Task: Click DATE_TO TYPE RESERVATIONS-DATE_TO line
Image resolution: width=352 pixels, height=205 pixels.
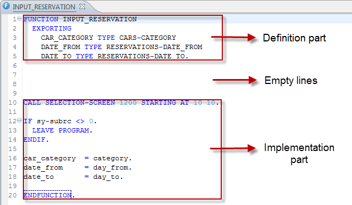Action: [115, 56]
